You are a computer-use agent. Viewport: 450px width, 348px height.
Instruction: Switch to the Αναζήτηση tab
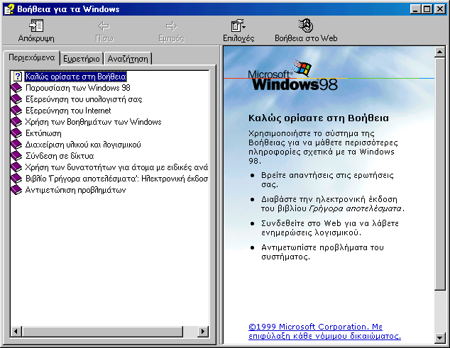tap(128, 59)
